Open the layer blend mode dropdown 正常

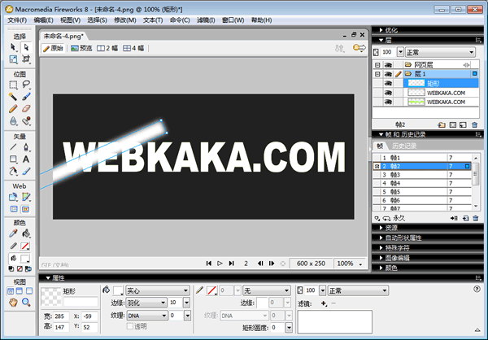pos(443,52)
